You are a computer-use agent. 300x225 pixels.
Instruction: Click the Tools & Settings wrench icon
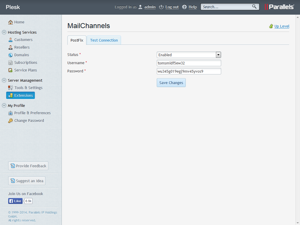[11, 88]
